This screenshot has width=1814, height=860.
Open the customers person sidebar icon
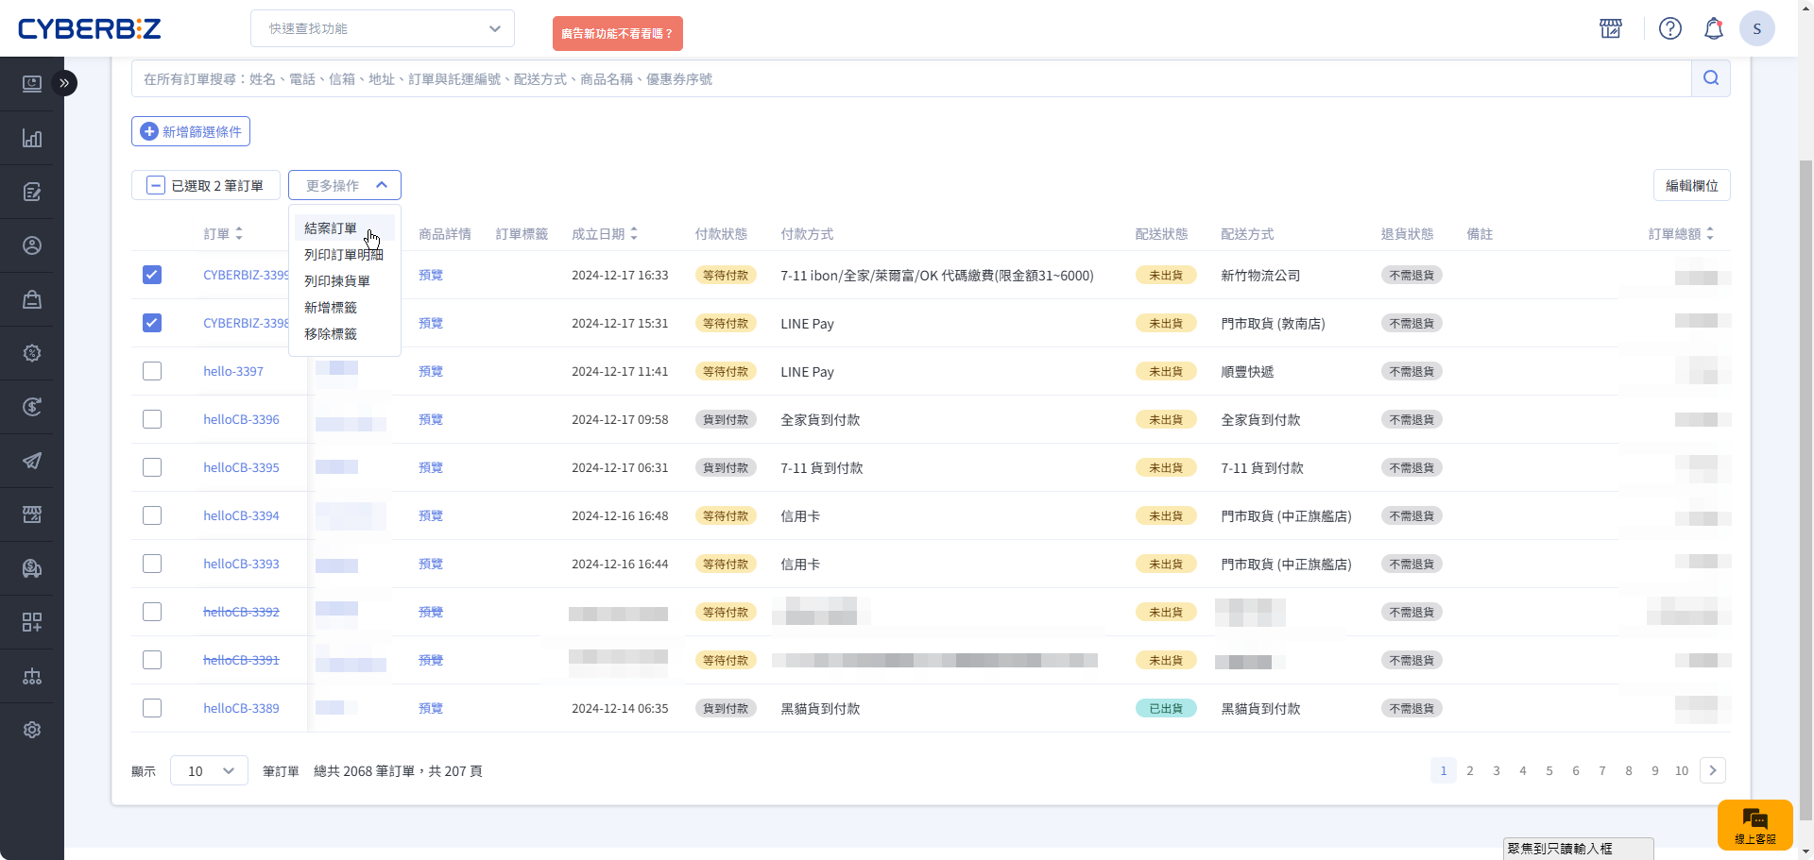coord(32,245)
